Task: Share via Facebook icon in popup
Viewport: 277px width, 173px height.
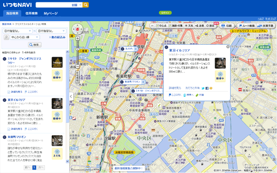Action: 207,88
